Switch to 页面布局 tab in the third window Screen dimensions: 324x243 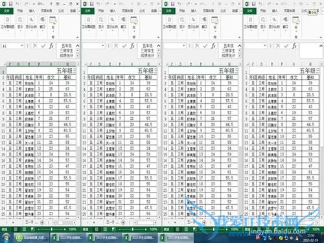(209, 11)
